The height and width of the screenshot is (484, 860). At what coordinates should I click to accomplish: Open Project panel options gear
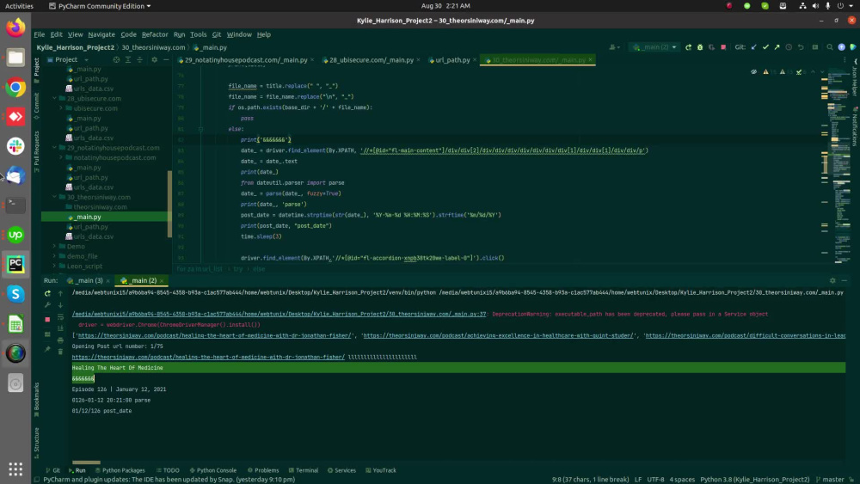[154, 59]
